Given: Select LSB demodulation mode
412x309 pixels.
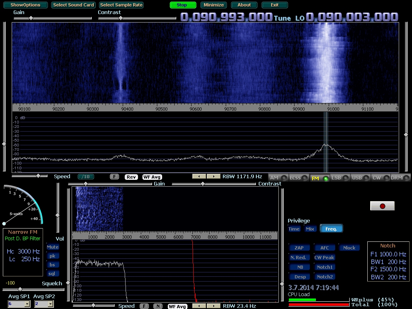Looking at the screenshot, I should click(x=340, y=178).
